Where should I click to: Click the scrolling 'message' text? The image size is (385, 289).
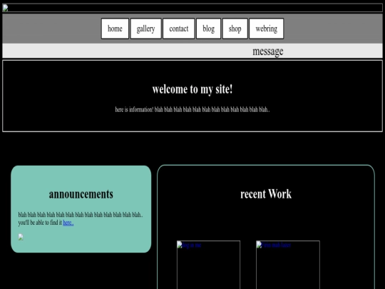point(268,51)
